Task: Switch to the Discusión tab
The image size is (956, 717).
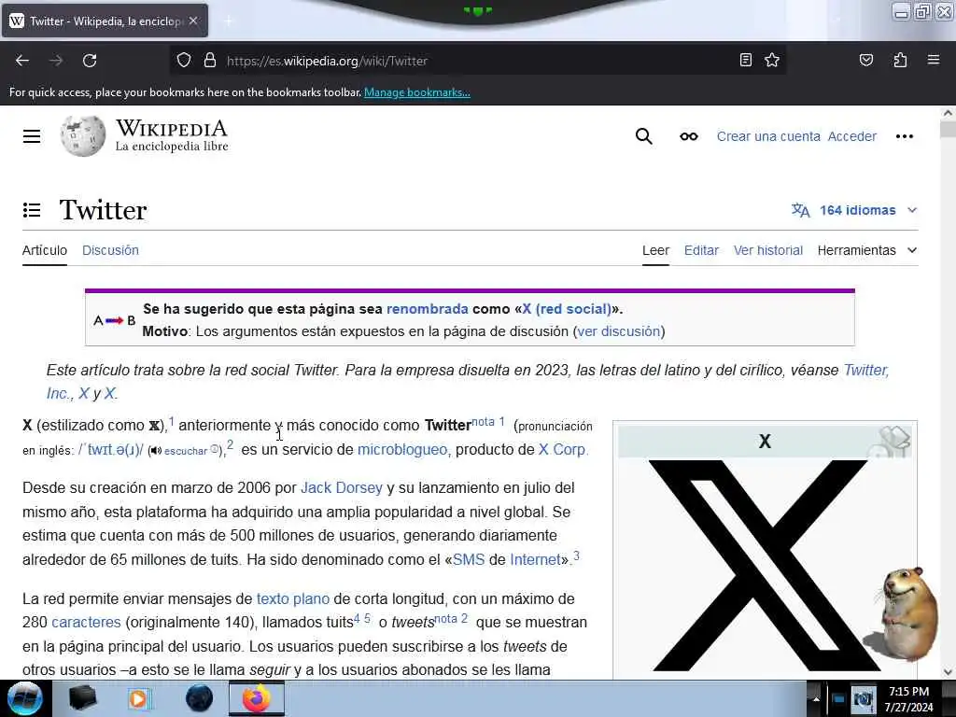Action: 110,250
